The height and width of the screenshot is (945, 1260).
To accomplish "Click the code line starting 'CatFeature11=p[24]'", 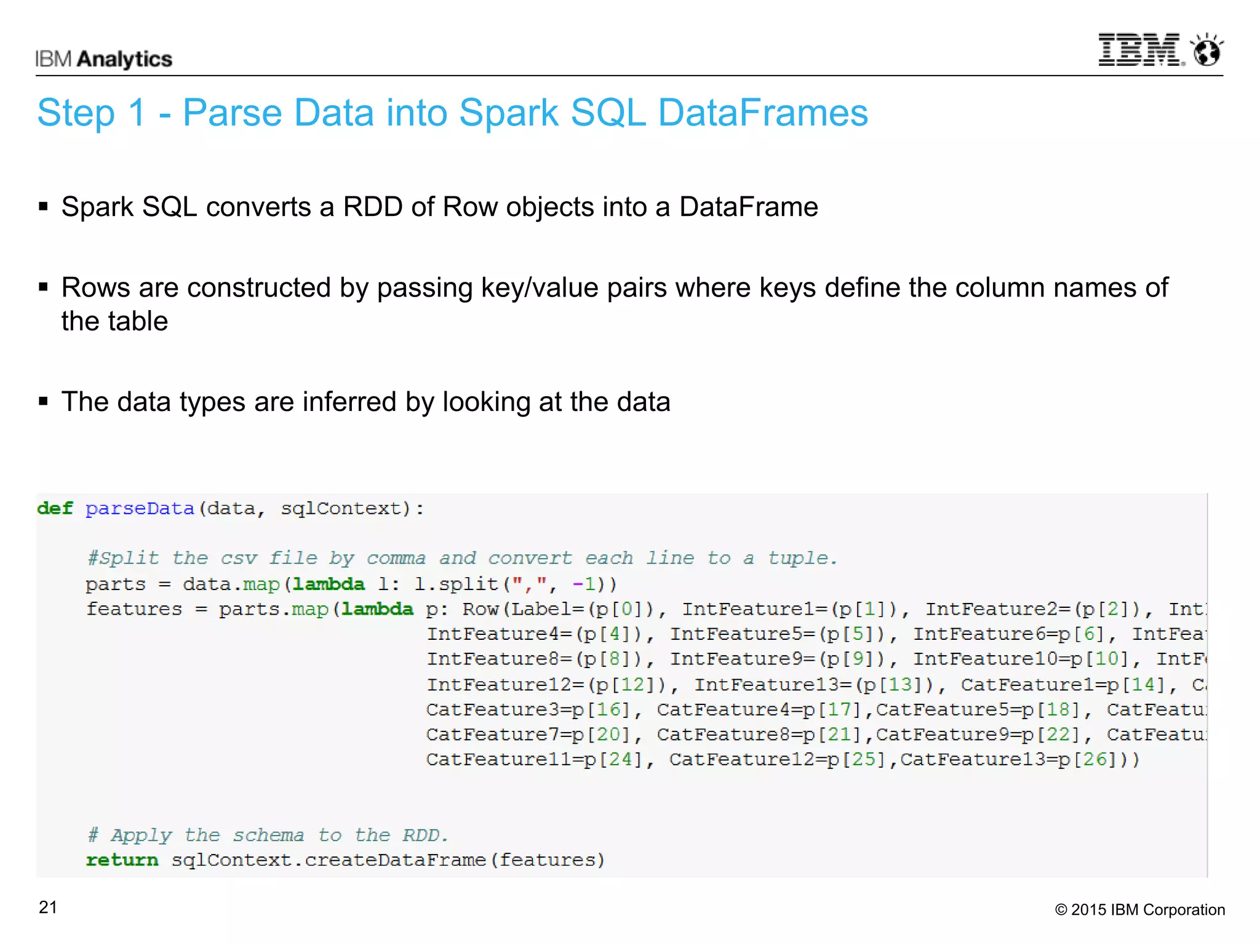I will pos(783,760).
